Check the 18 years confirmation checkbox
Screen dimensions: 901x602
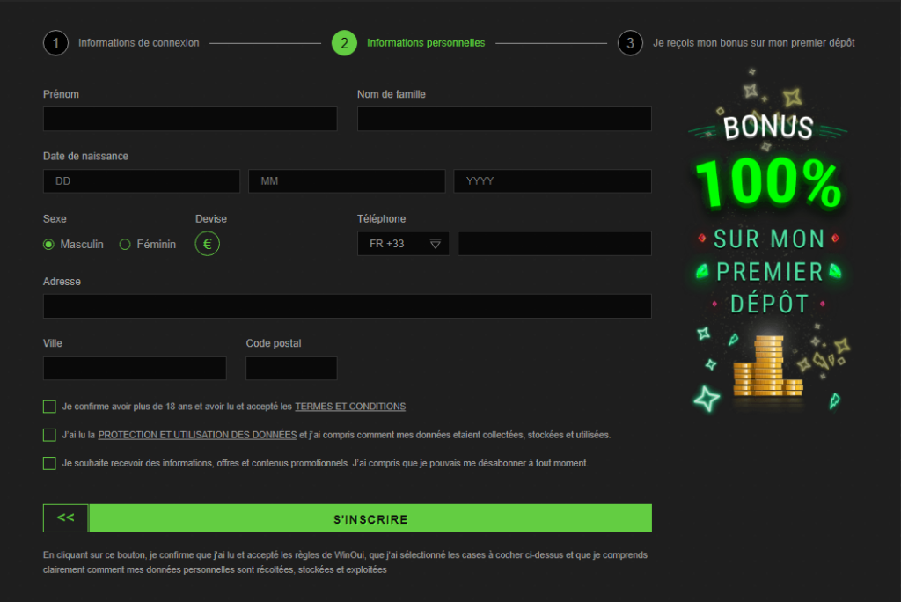(x=49, y=406)
